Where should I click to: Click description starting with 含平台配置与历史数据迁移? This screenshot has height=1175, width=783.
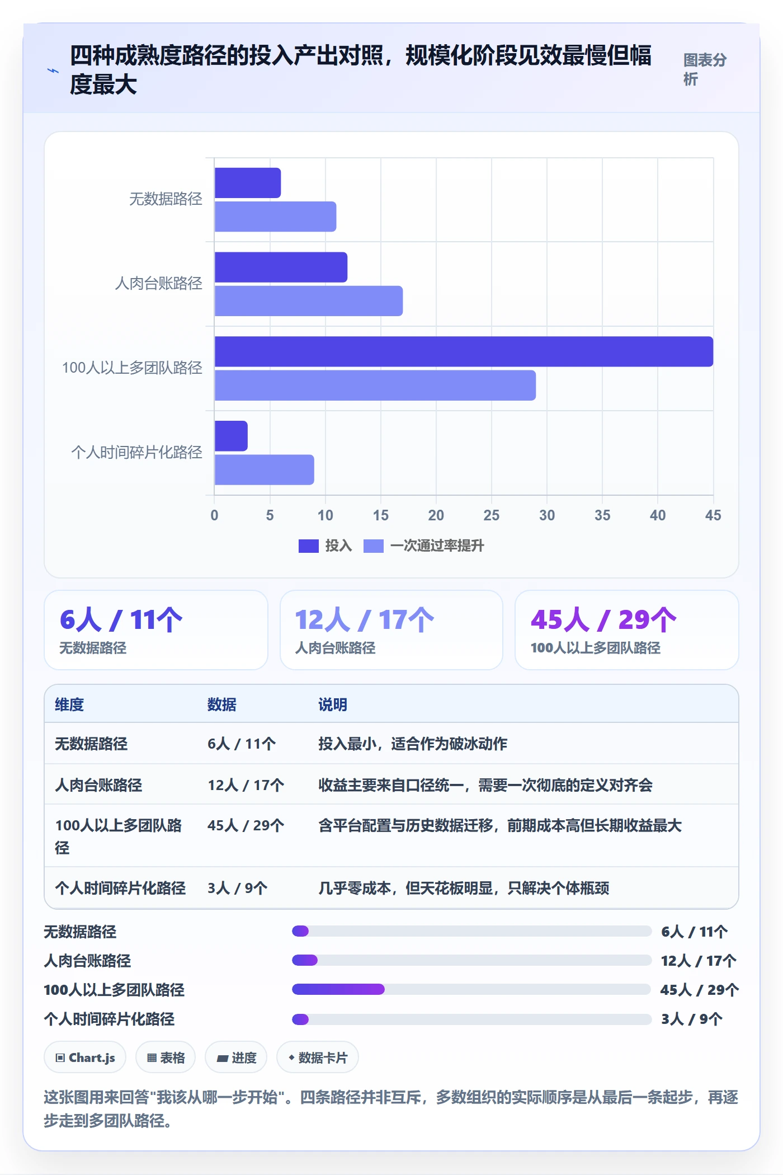(x=500, y=825)
